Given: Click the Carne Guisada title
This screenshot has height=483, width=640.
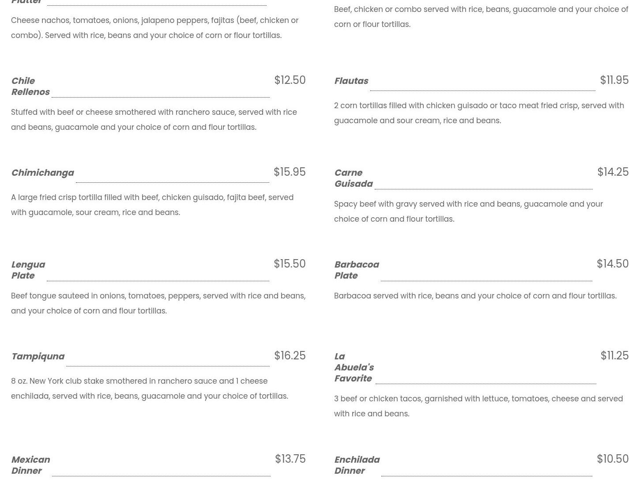Looking at the screenshot, I should pyautogui.click(x=353, y=178).
